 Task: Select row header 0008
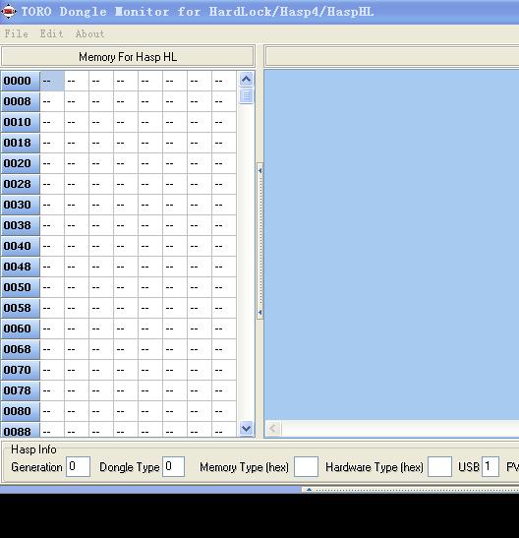21,101
